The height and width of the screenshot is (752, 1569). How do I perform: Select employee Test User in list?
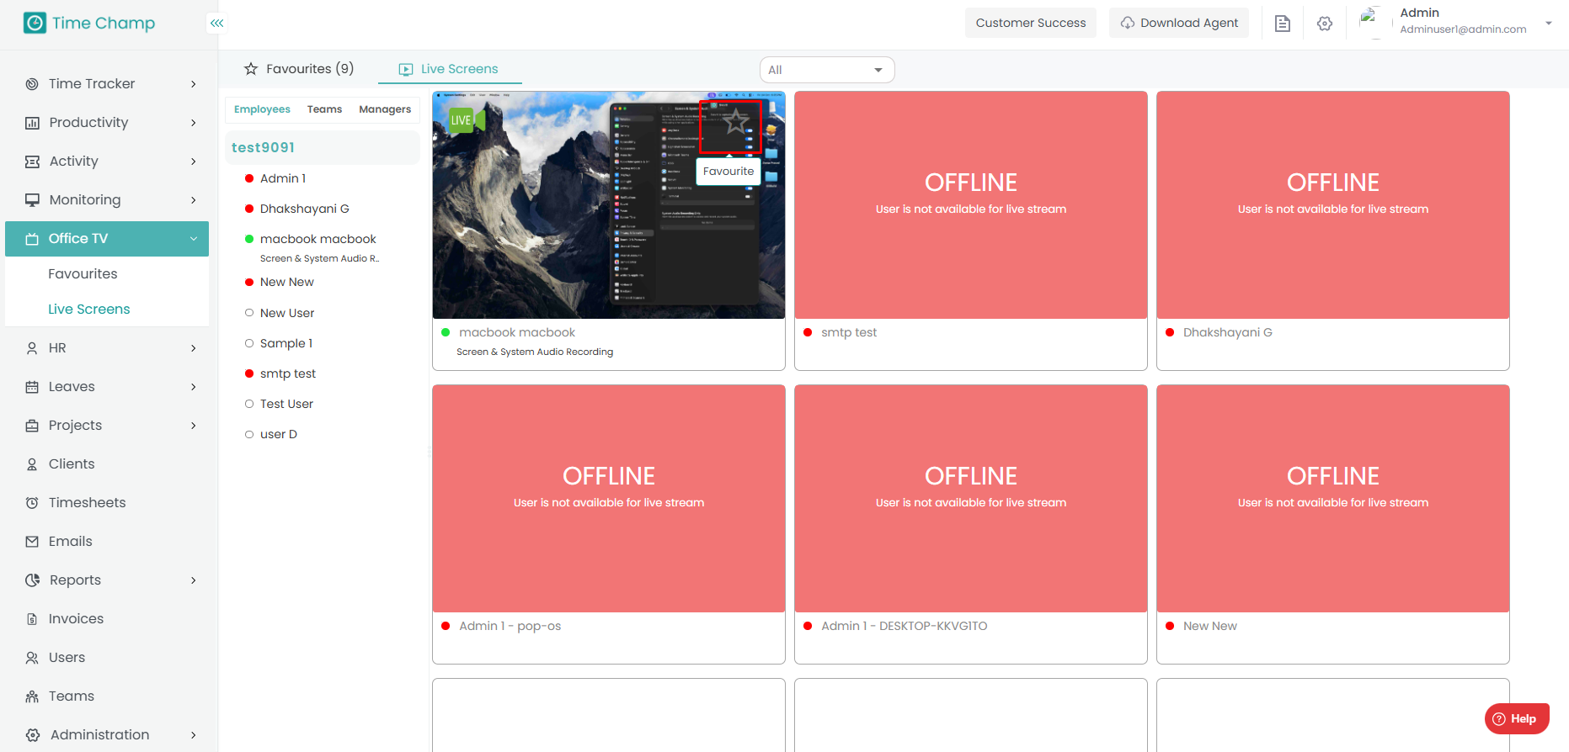point(286,404)
